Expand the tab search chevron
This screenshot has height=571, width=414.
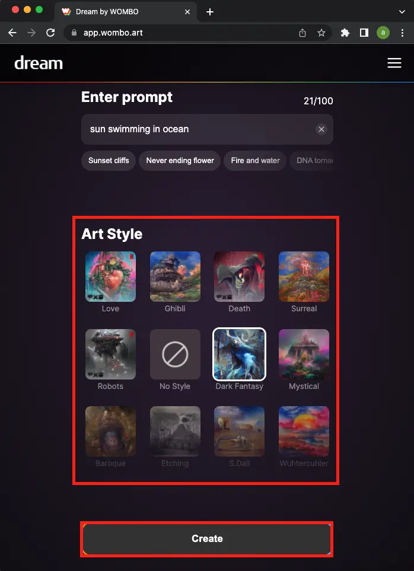tap(402, 12)
